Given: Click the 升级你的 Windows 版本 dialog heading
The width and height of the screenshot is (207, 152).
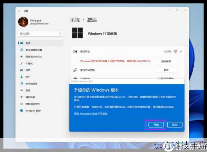Looking at the screenshot, I should 96,90.
